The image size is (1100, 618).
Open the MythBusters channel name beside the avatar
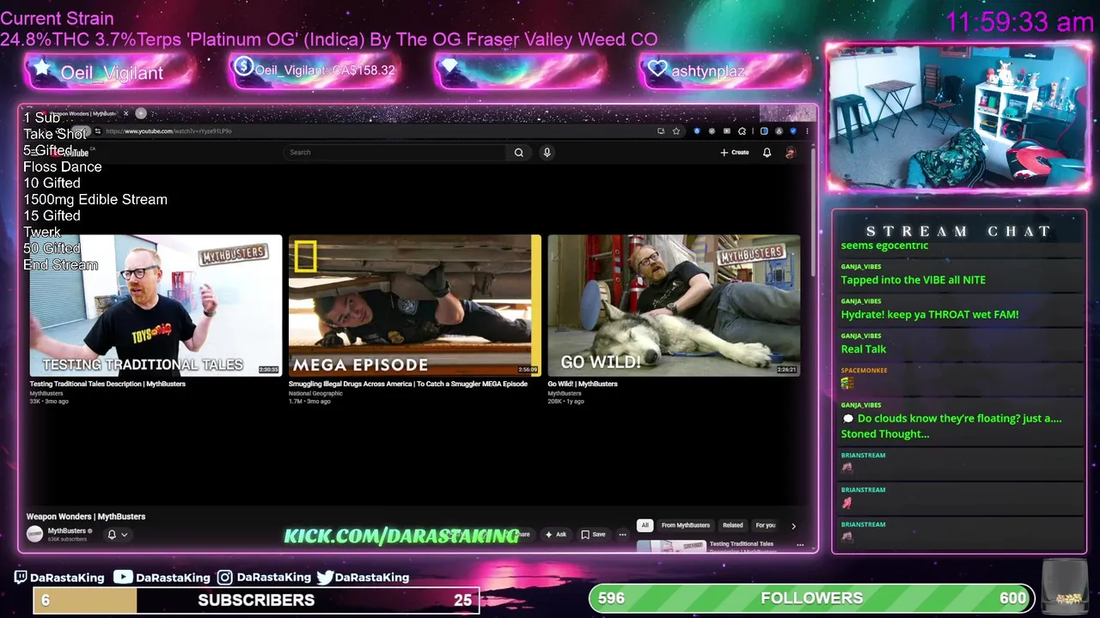pyautogui.click(x=67, y=530)
